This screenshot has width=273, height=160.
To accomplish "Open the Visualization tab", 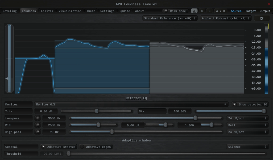I will 70,11.
